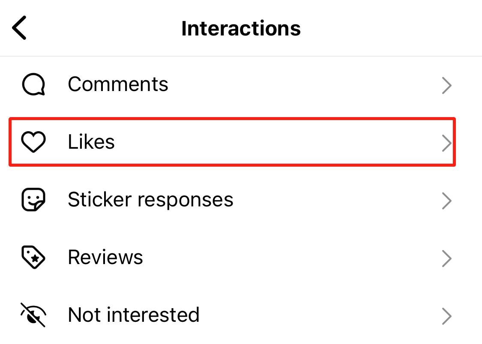Open the Not interested text label
The height and width of the screenshot is (344, 482).
[x=134, y=315]
